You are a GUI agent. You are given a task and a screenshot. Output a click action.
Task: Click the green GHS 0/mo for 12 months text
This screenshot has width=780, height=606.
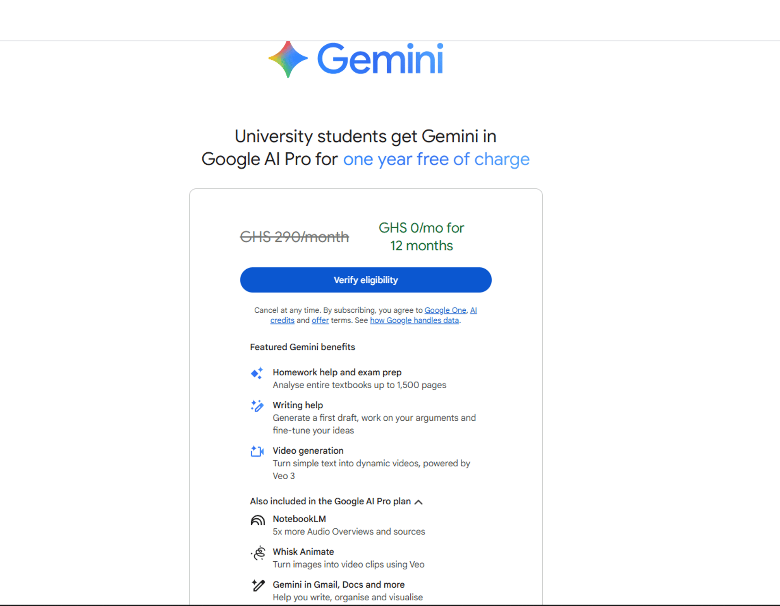[x=421, y=237]
